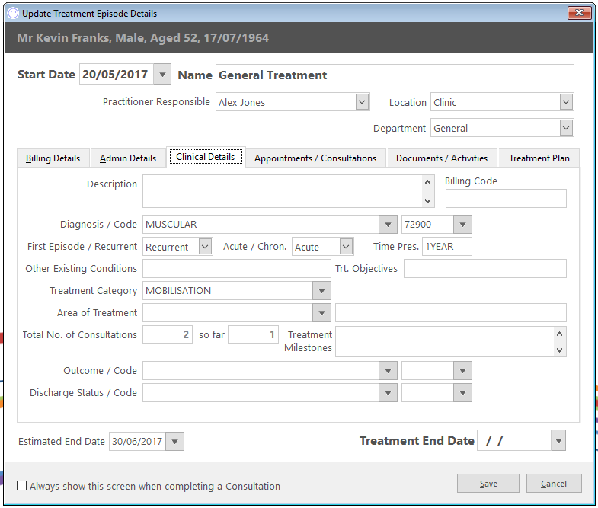Click the Save button

pos(488,483)
